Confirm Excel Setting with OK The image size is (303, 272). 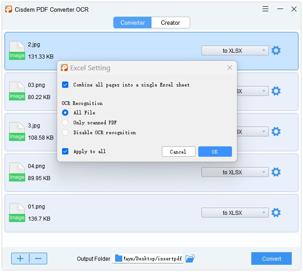215,152
